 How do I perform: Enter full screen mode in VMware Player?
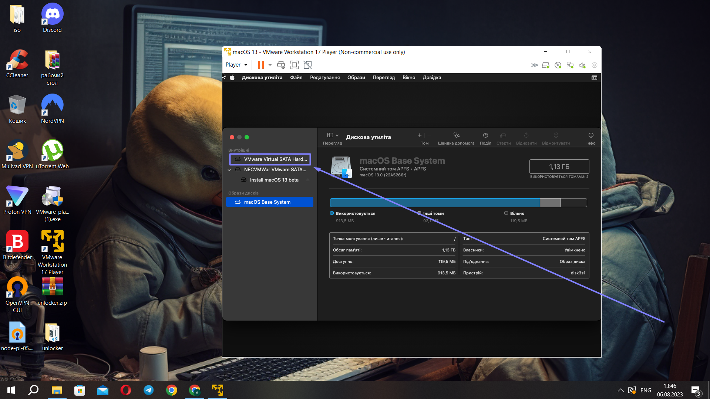point(294,65)
